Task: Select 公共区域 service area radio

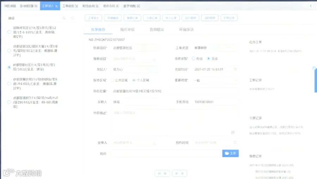Action: (112, 80)
